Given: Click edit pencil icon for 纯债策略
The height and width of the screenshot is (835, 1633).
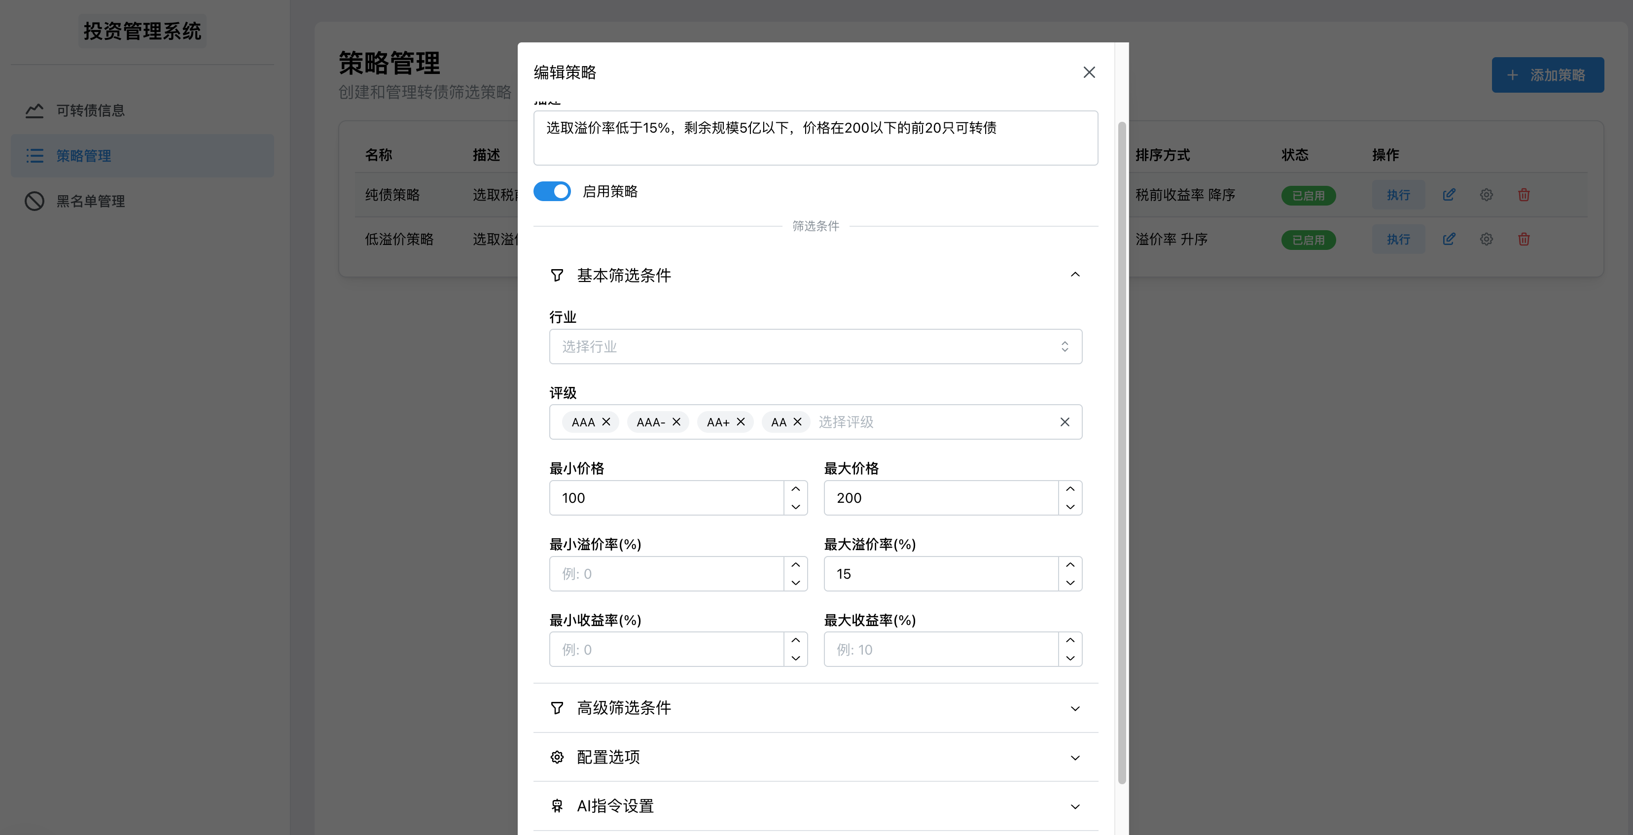Looking at the screenshot, I should (1449, 195).
